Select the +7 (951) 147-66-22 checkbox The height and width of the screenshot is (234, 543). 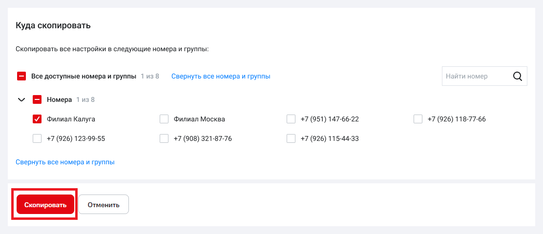coord(291,119)
